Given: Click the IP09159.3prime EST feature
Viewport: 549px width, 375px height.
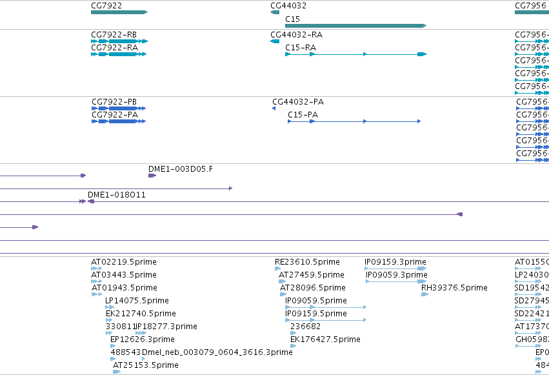Looking at the screenshot, I should 395,269.
